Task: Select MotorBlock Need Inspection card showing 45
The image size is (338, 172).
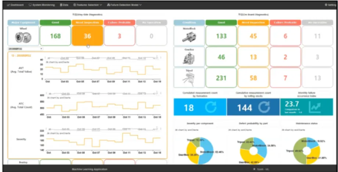Action: click(253, 36)
